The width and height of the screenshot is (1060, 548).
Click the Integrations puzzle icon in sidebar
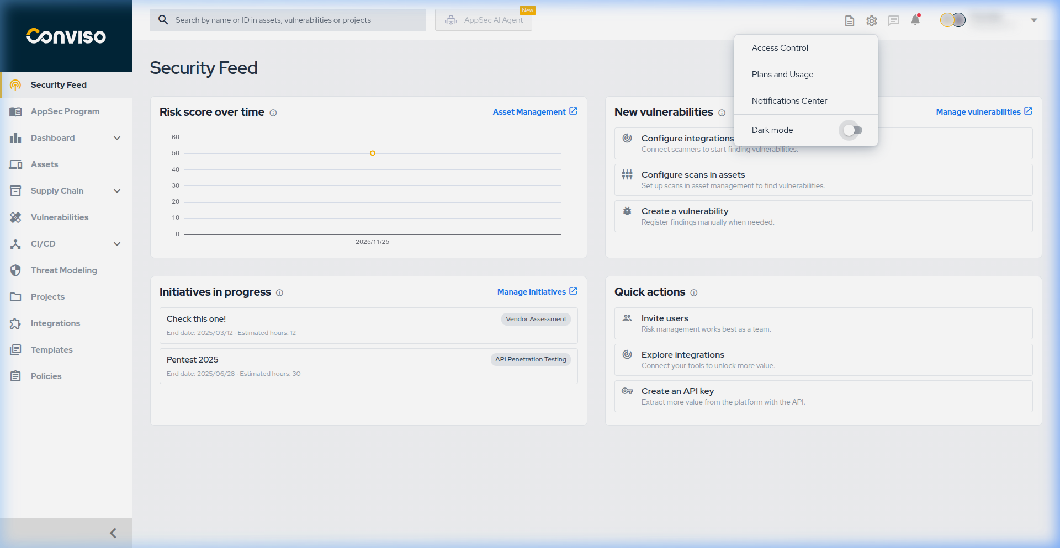coord(15,323)
